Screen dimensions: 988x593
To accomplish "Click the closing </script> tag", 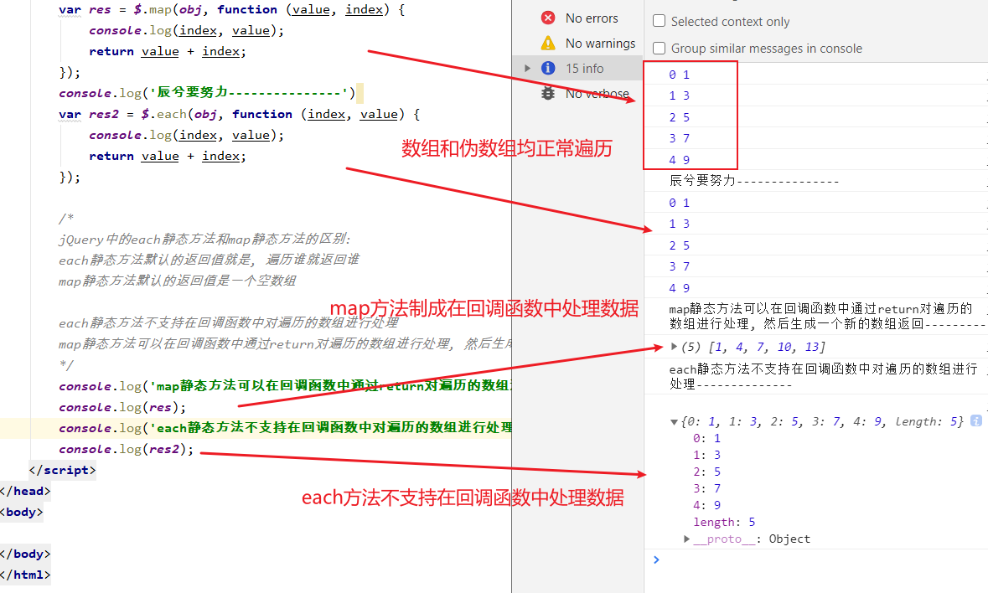I will coord(62,470).
